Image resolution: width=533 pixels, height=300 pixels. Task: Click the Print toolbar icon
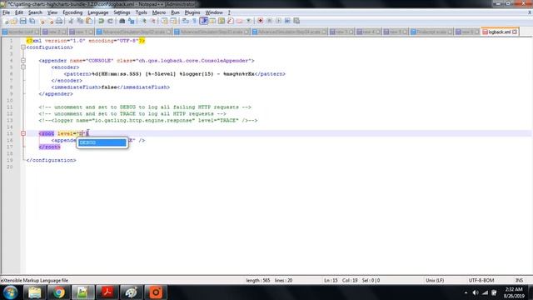(59, 21)
